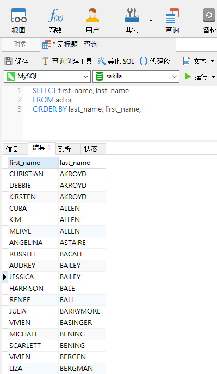Screen dimensions: 217x374
Task: Switch to the 剖析 profile tab
Action: [x=68, y=149]
